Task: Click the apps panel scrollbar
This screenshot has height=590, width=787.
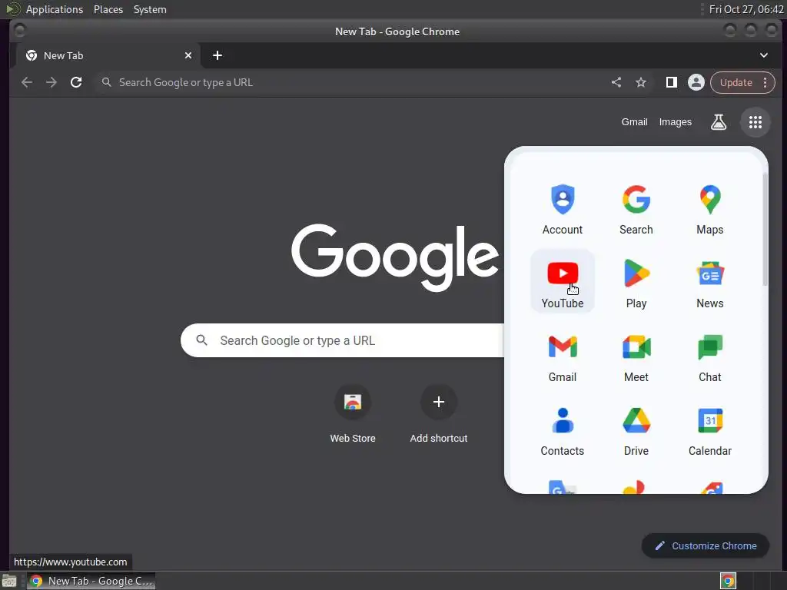Action: 765,230
